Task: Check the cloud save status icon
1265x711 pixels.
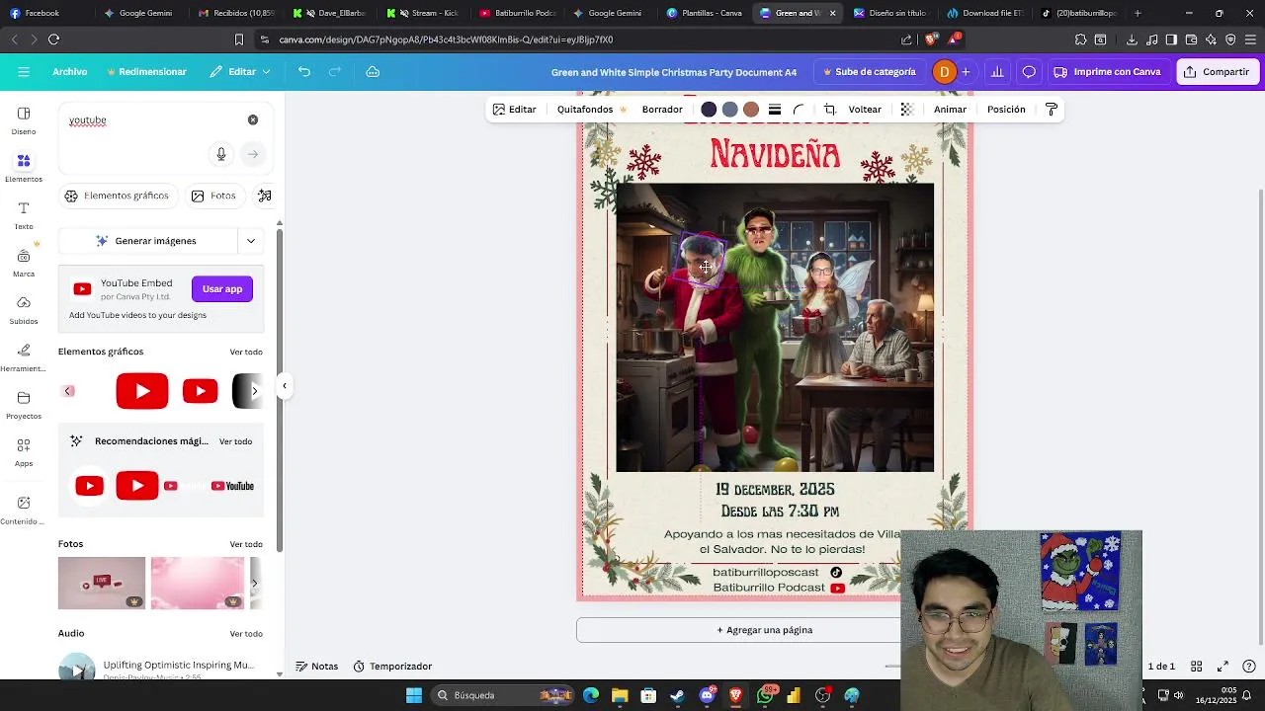Action: (373, 72)
